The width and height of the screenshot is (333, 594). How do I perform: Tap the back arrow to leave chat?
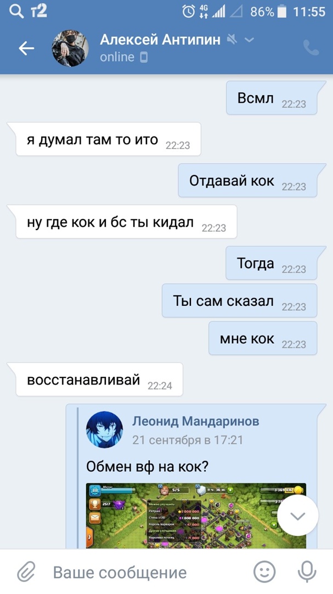pos(26,48)
